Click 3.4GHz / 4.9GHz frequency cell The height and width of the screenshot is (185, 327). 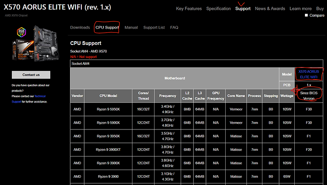pyautogui.click(x=168, y=109)
